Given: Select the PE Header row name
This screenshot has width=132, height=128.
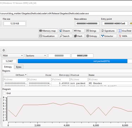Looking at the screenshot, I should pos(95,83).
